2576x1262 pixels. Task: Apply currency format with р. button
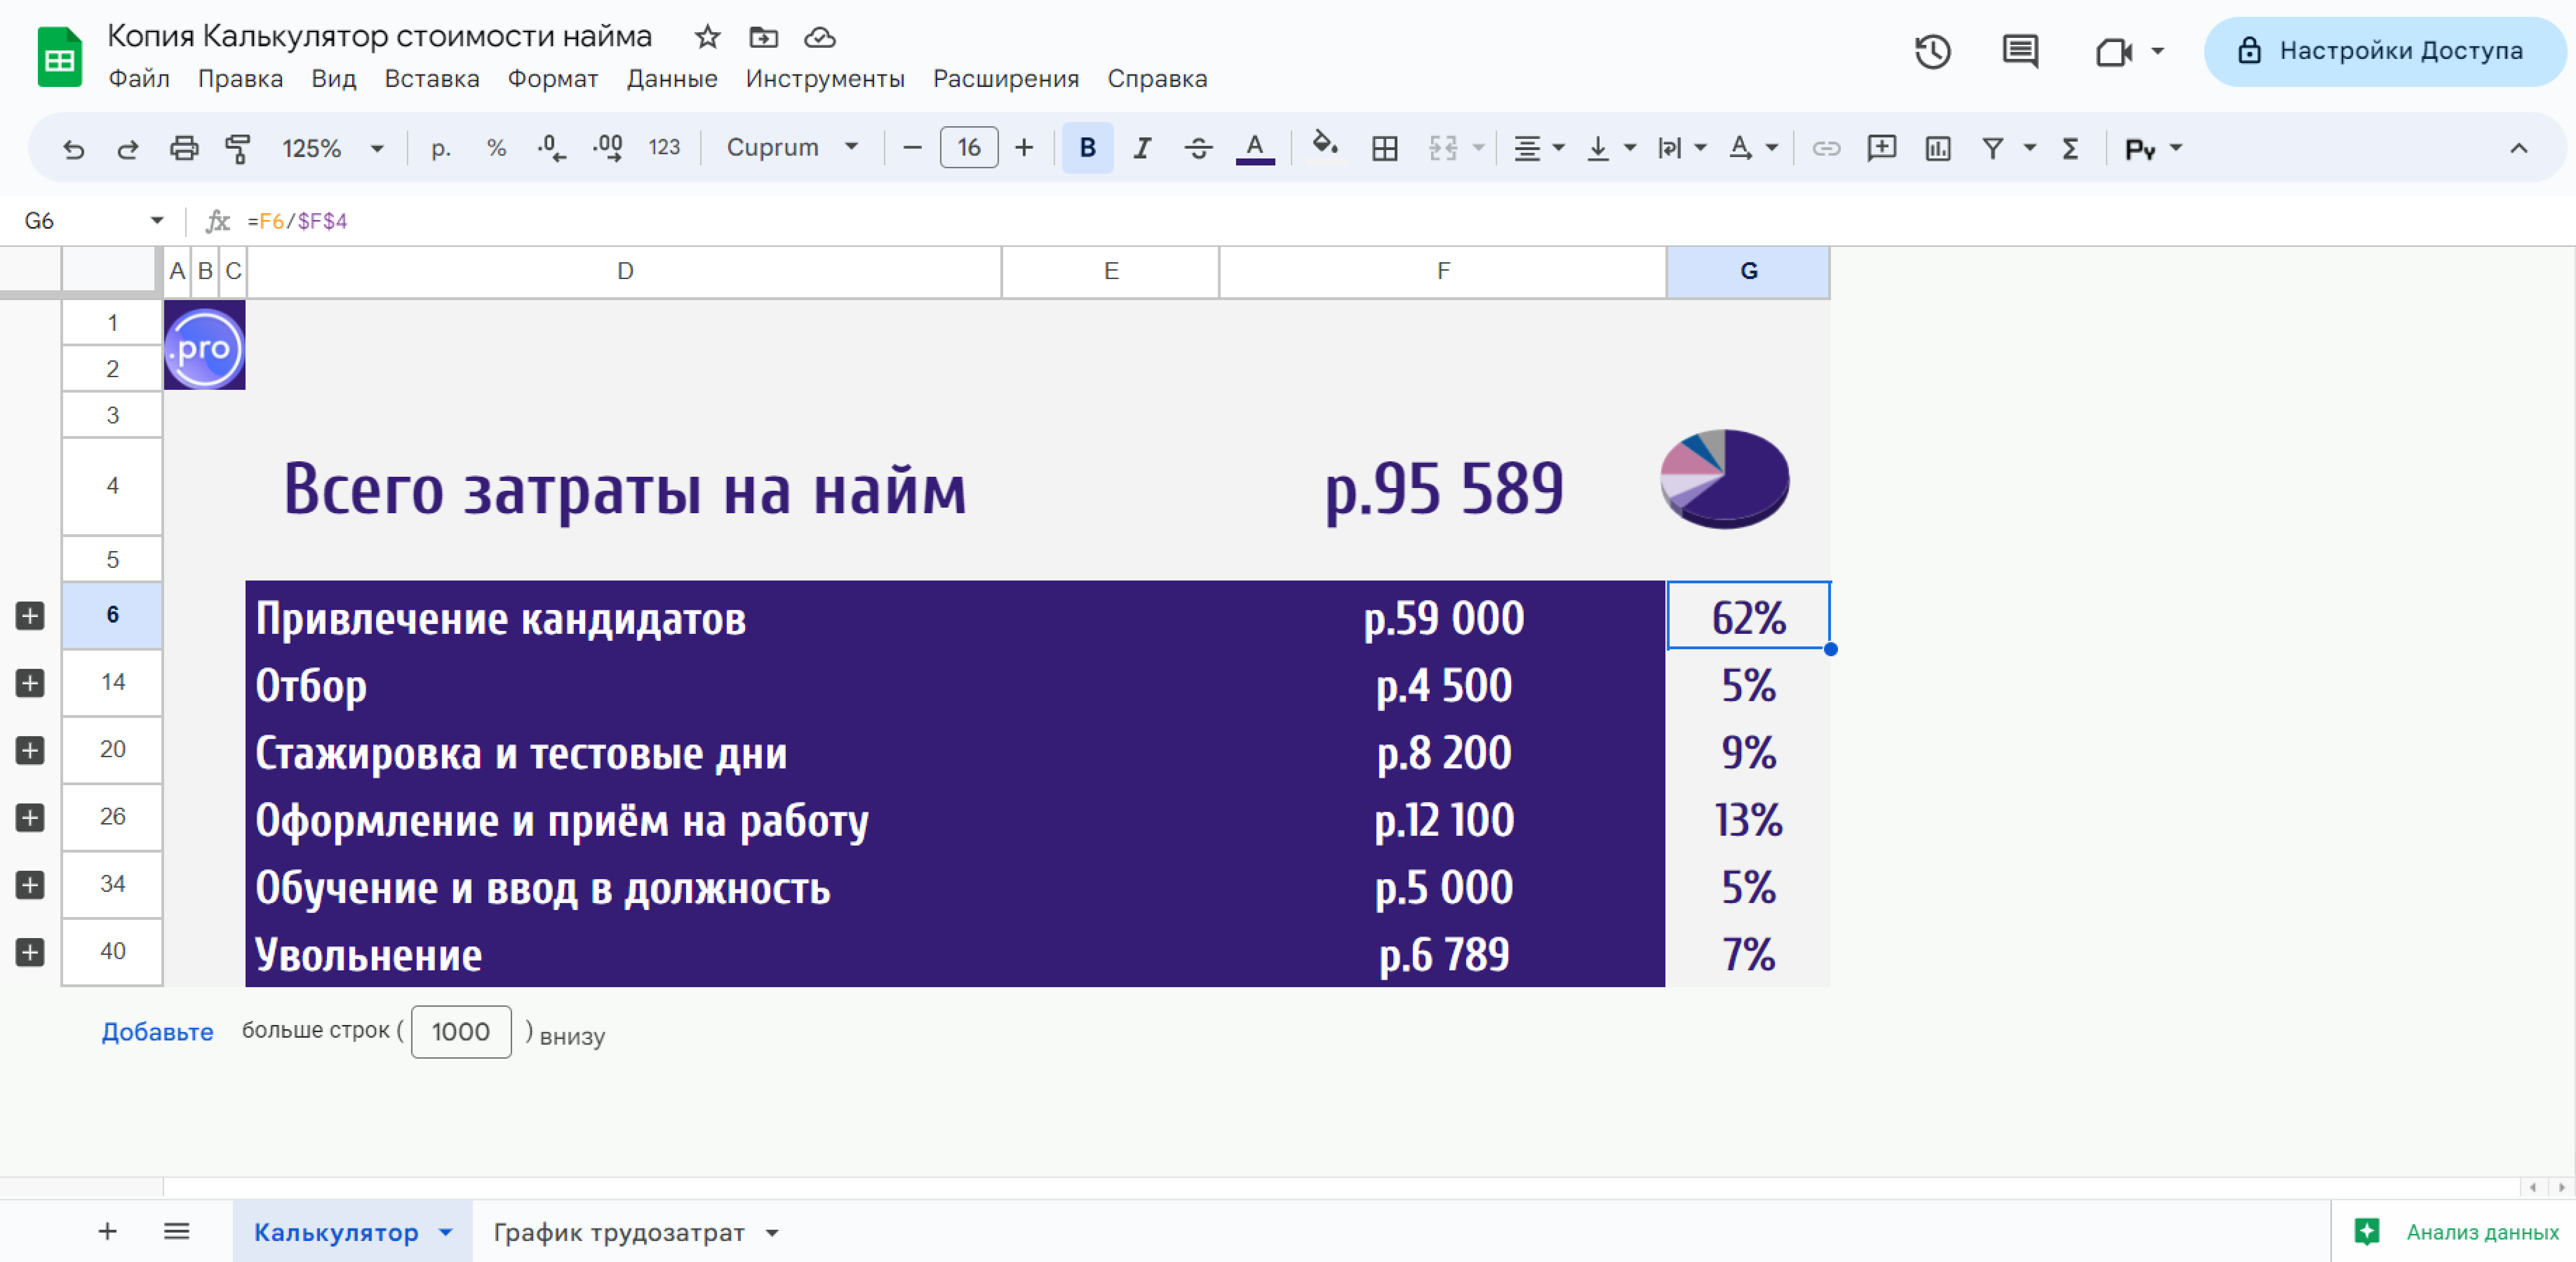pos(441,149)
